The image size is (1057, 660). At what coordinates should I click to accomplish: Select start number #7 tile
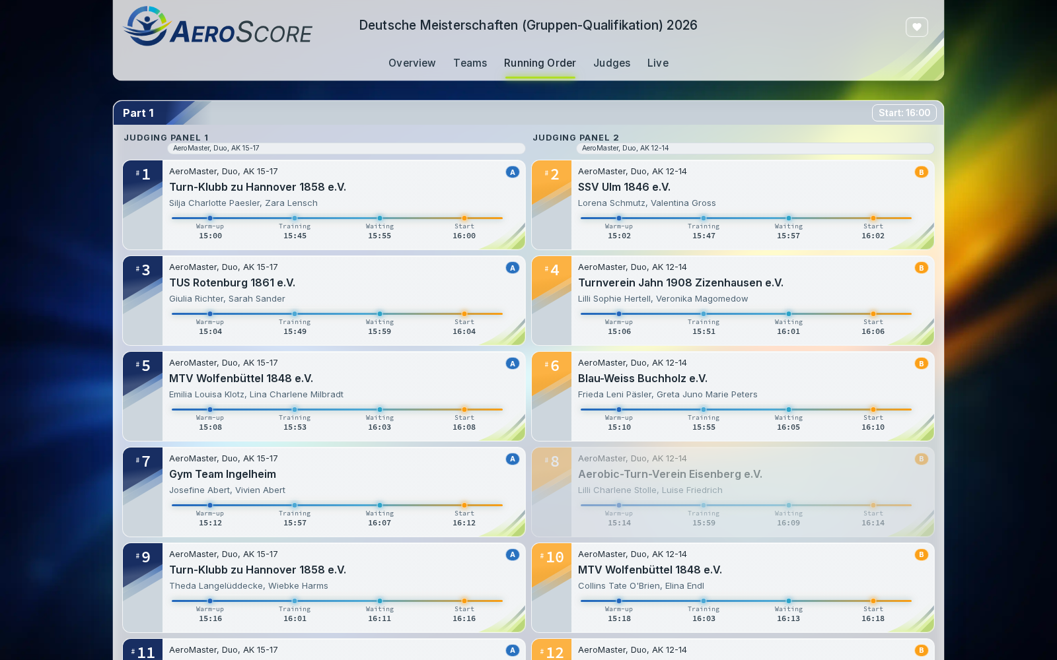click(143, 492)
